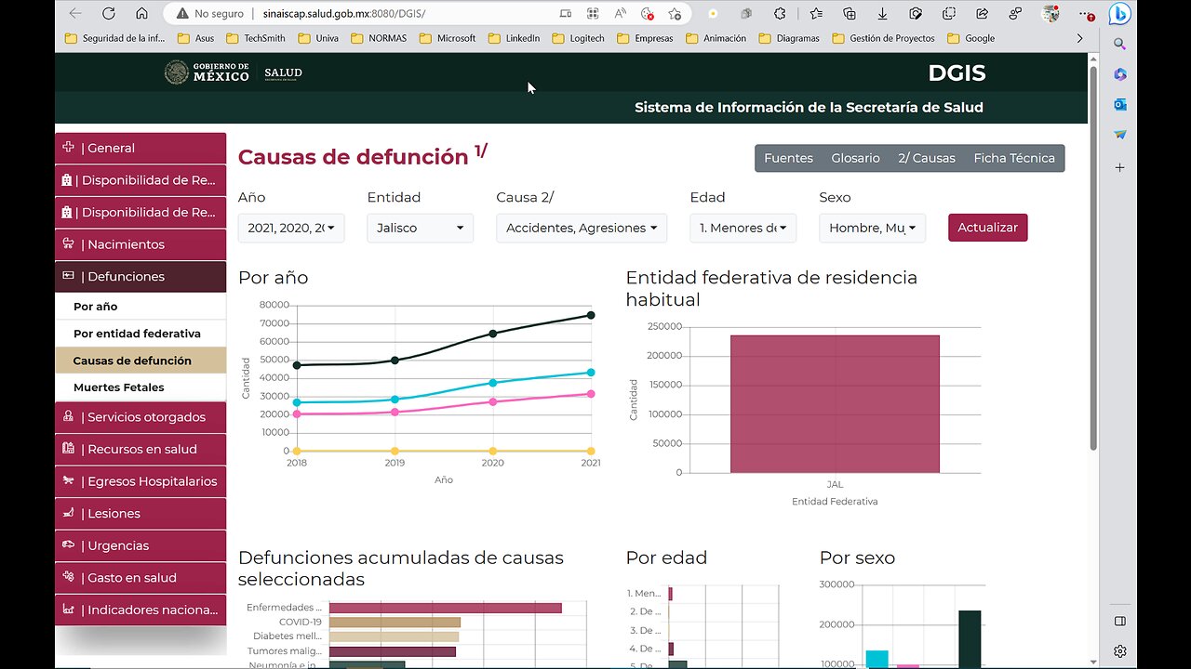Add this page to favorites star icon
Image resolution: width=1191 pixels, height=669 pixels.
point(675,14)
